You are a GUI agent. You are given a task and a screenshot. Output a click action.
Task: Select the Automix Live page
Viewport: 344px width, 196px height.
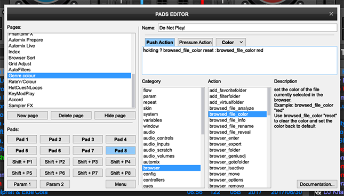coord(69,46)
